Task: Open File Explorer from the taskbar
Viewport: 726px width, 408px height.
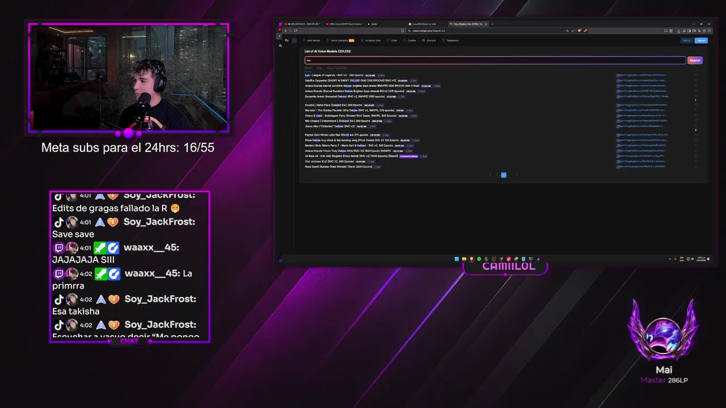Action: pyautogui.click(x=464, y=259)
